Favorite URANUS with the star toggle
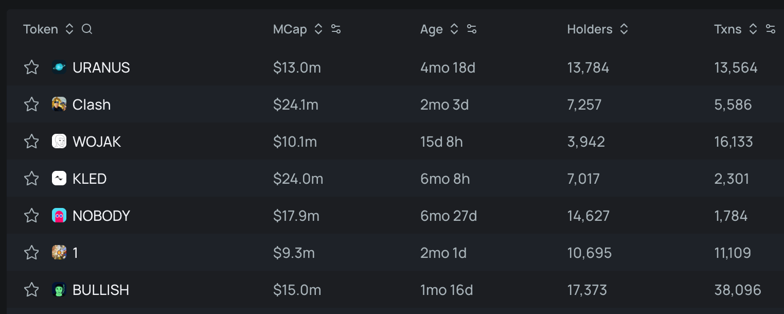Screen dimensions: 784x314 pyautogui.click(x=31, y=67)
